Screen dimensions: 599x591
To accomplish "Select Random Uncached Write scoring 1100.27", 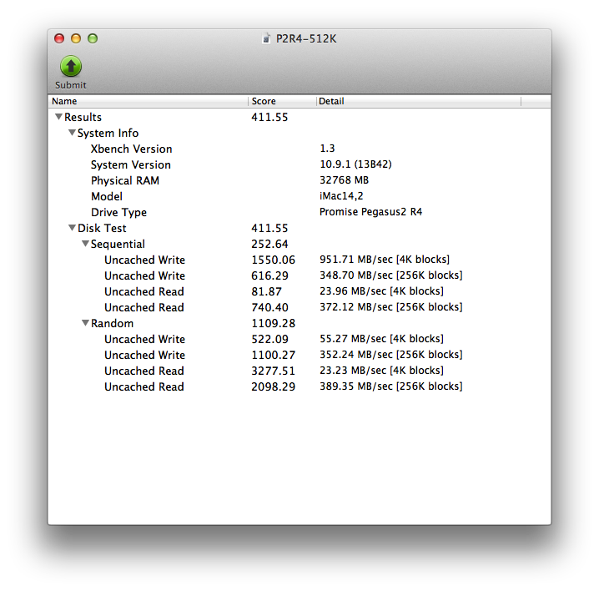I will point(299,355).
